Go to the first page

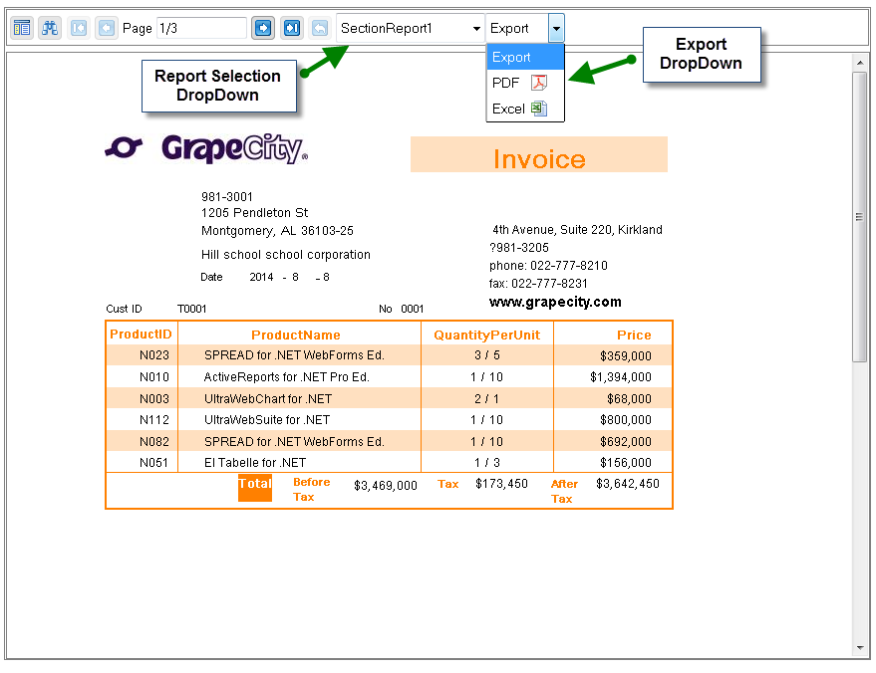click(79, 28)
